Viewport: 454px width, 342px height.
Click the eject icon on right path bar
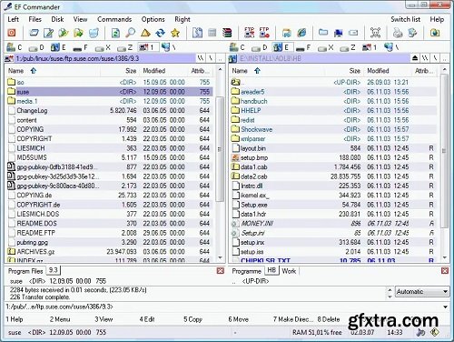pos(415,58)
